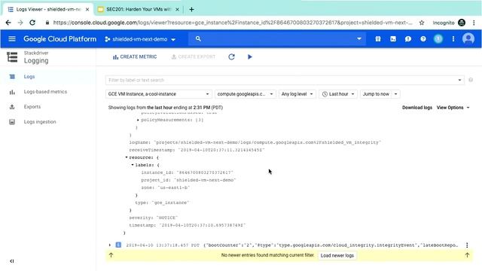Viewport: 482px width, 271px height.
Task: Select Exports in the sidebar
Action: 32,107
